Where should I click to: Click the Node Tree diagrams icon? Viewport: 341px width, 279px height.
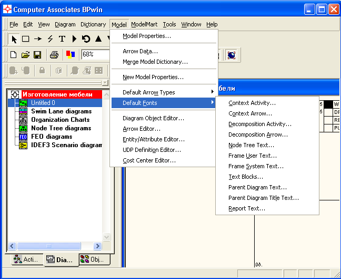coord(23,128)
